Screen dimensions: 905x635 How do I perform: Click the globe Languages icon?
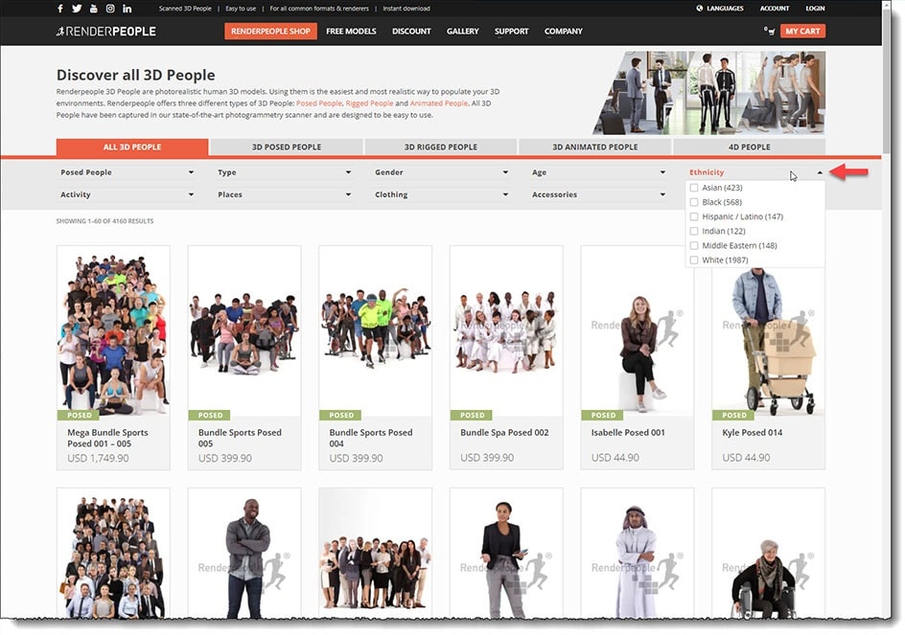tap(700, 9)
